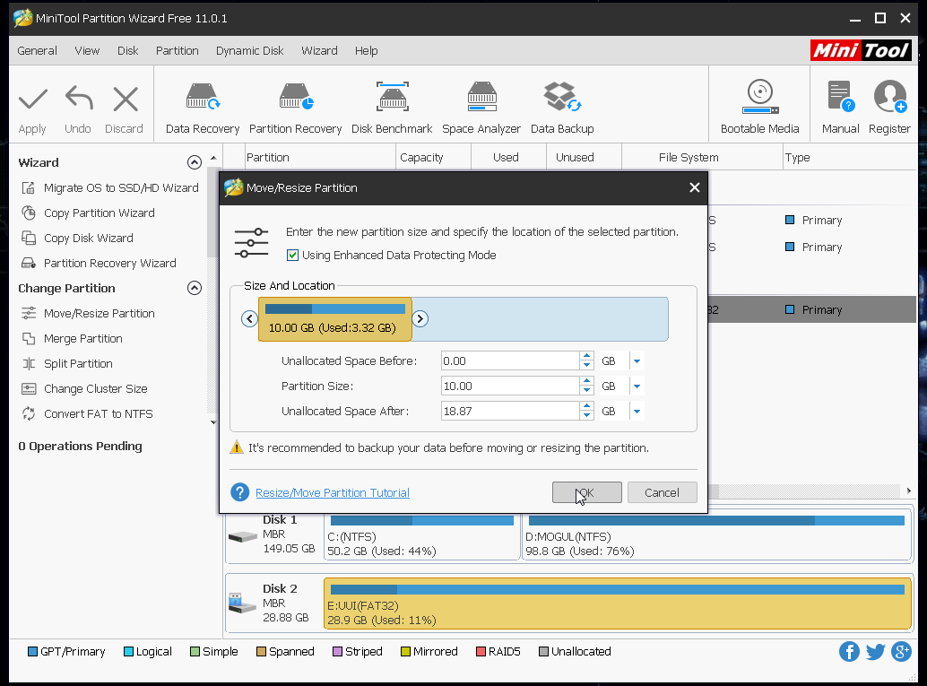This screenshot has width=927, height=686.
Task: Click the Apply checkmark icon
Action: (32, 100)
